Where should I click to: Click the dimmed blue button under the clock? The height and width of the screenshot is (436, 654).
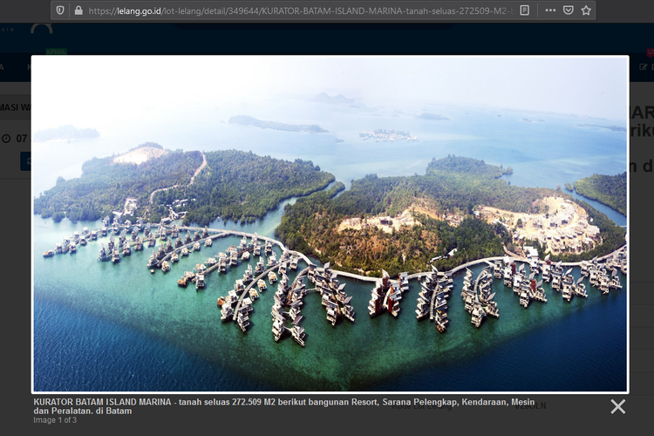click(25, 160)
